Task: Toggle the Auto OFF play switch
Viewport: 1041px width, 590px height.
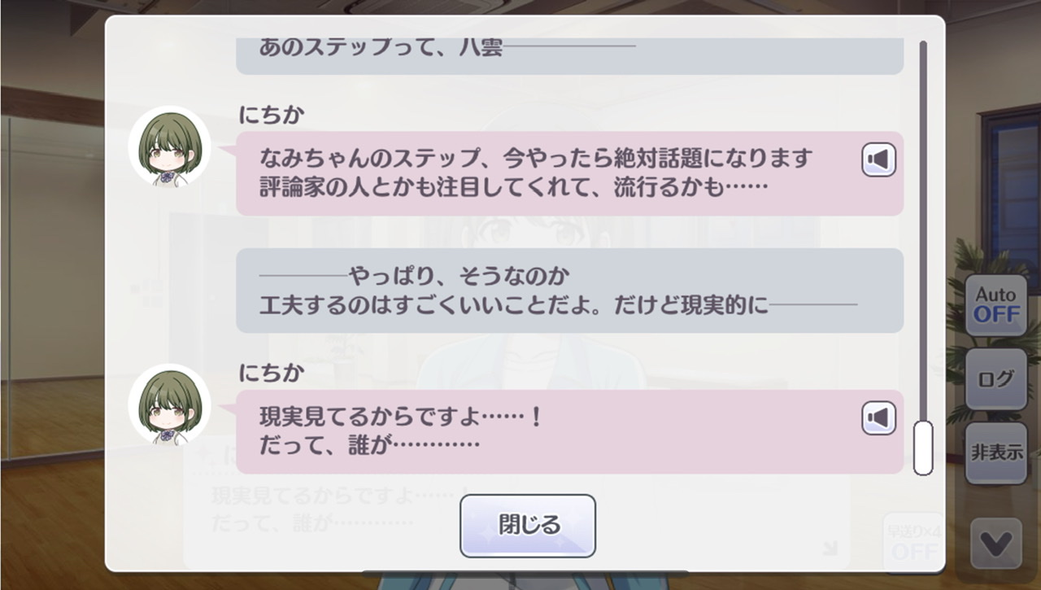Action: pyautogui.click(x=996, y=305)
